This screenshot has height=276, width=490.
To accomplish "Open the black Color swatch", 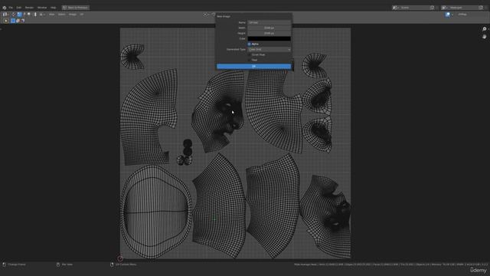I will click(x=269, y=39).
